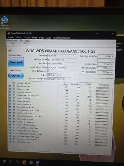Viewport: 124px width, 166px height.
Task: Click the Rotation Rate value 7200 RPM
Action: pyautogui.click(x=105, y=64)
